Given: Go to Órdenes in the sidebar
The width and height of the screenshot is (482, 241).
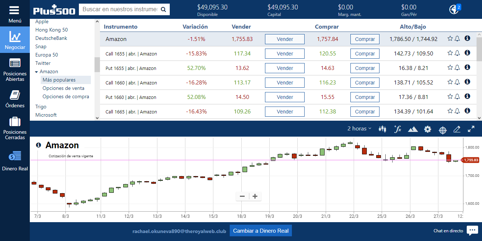Looking at the screenshot, I should (15, 99).
